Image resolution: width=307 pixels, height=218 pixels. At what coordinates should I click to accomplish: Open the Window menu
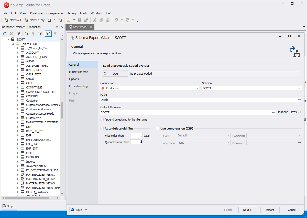click(x=96, y=13)
